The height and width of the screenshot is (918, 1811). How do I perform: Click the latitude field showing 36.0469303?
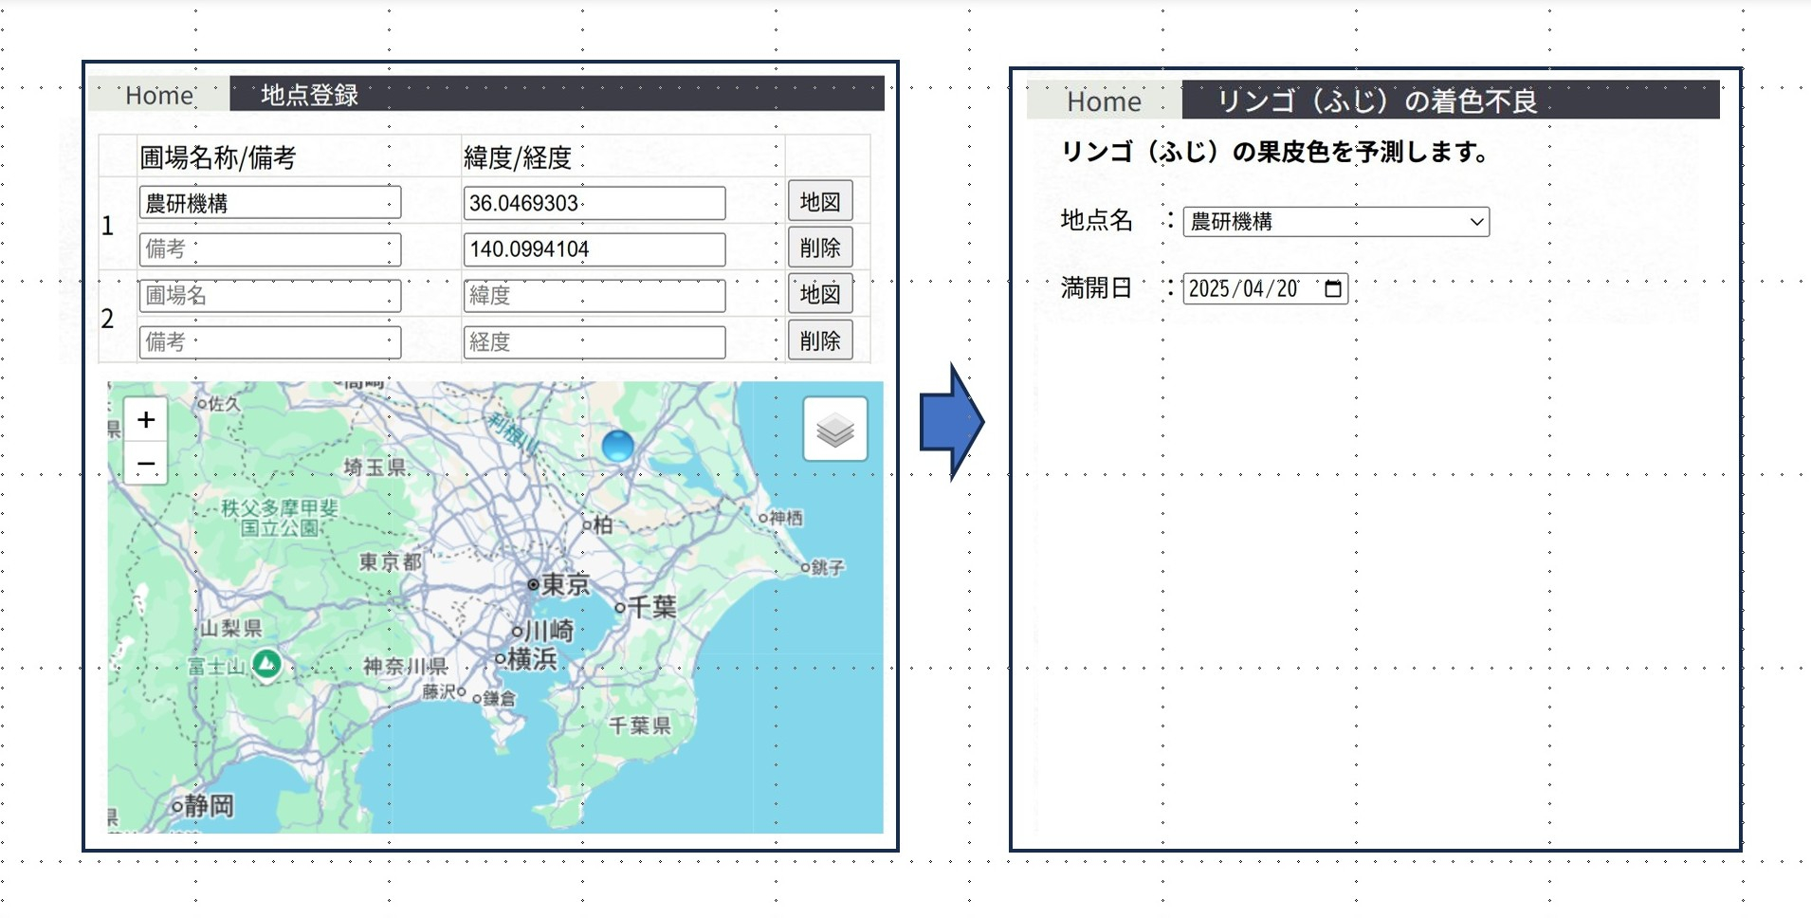point(594,203)
